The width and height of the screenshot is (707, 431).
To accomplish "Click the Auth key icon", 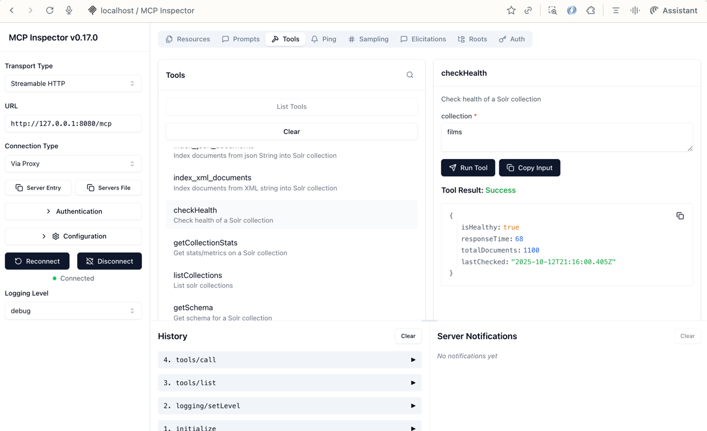I will click(x=502, y=39).
